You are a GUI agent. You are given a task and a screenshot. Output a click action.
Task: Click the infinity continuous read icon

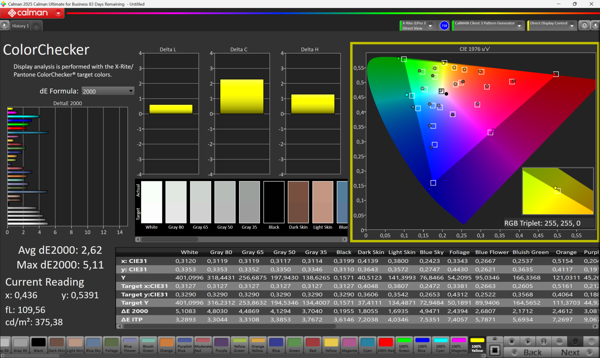[x=559, y=341]
